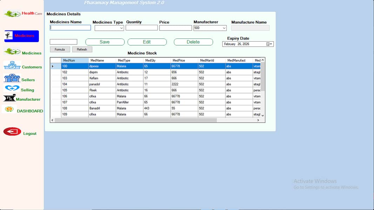The width and height of the screenshot is (374, 210).
Task: Click the Formula button
Action: pos(60,49)
